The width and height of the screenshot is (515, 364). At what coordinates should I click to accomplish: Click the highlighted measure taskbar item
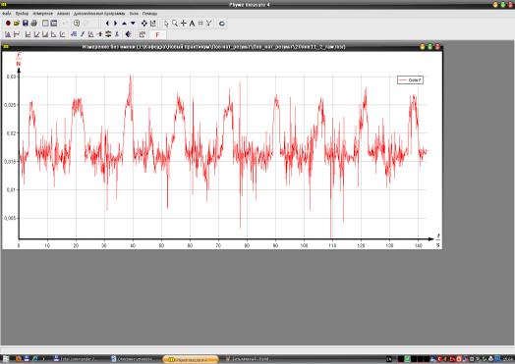[191, 359]
